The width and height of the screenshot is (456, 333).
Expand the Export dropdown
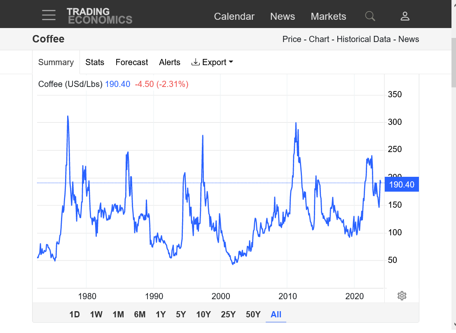(x=213, y=62)
